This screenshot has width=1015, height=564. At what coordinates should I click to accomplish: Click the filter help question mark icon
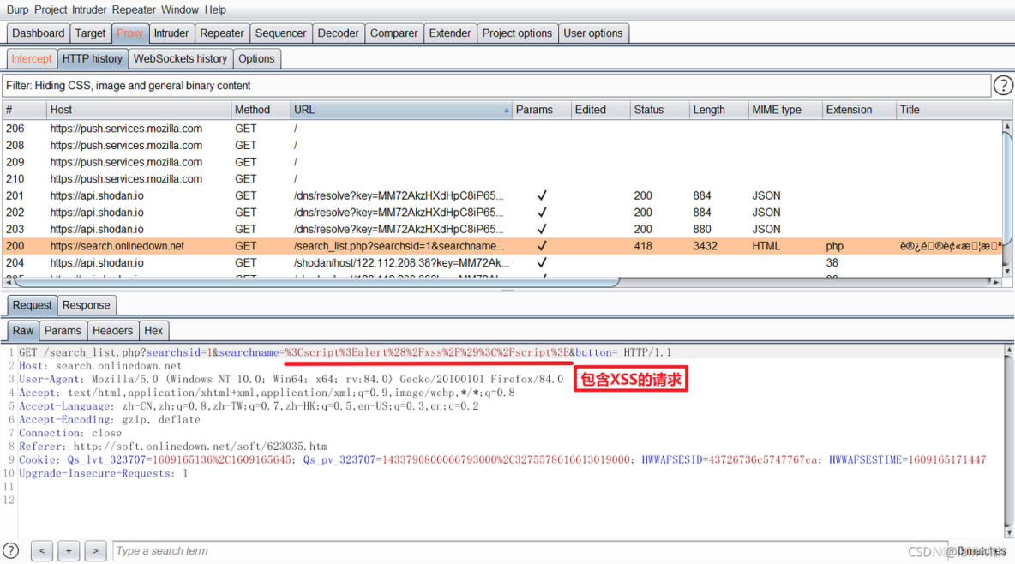1002,86
